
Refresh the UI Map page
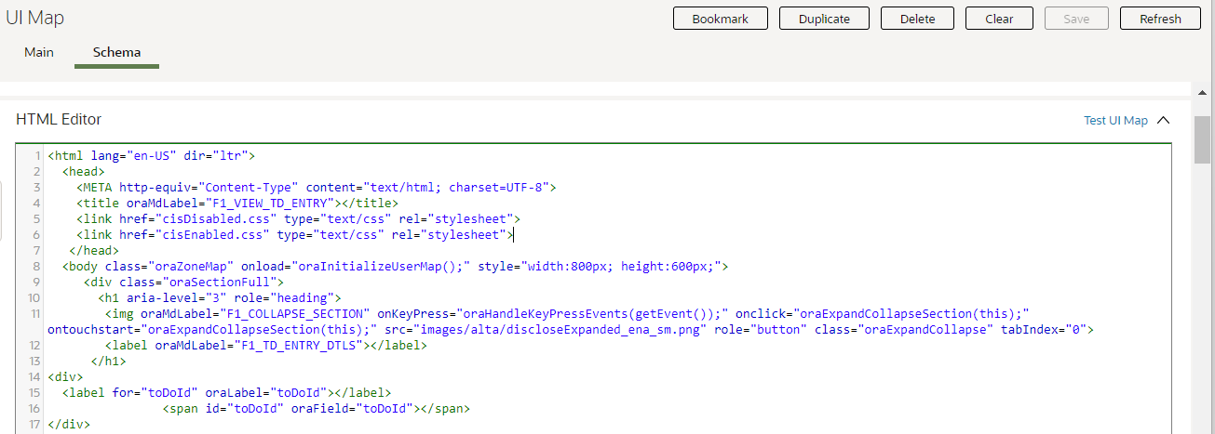coord(1160,19)
